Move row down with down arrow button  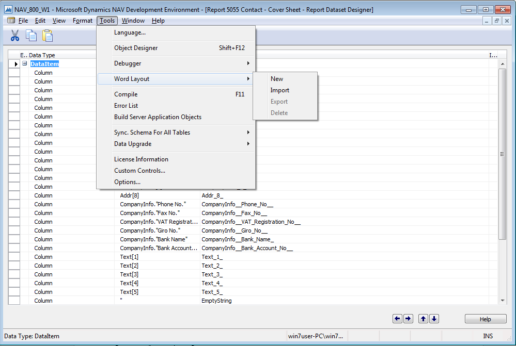pos(434,319)
